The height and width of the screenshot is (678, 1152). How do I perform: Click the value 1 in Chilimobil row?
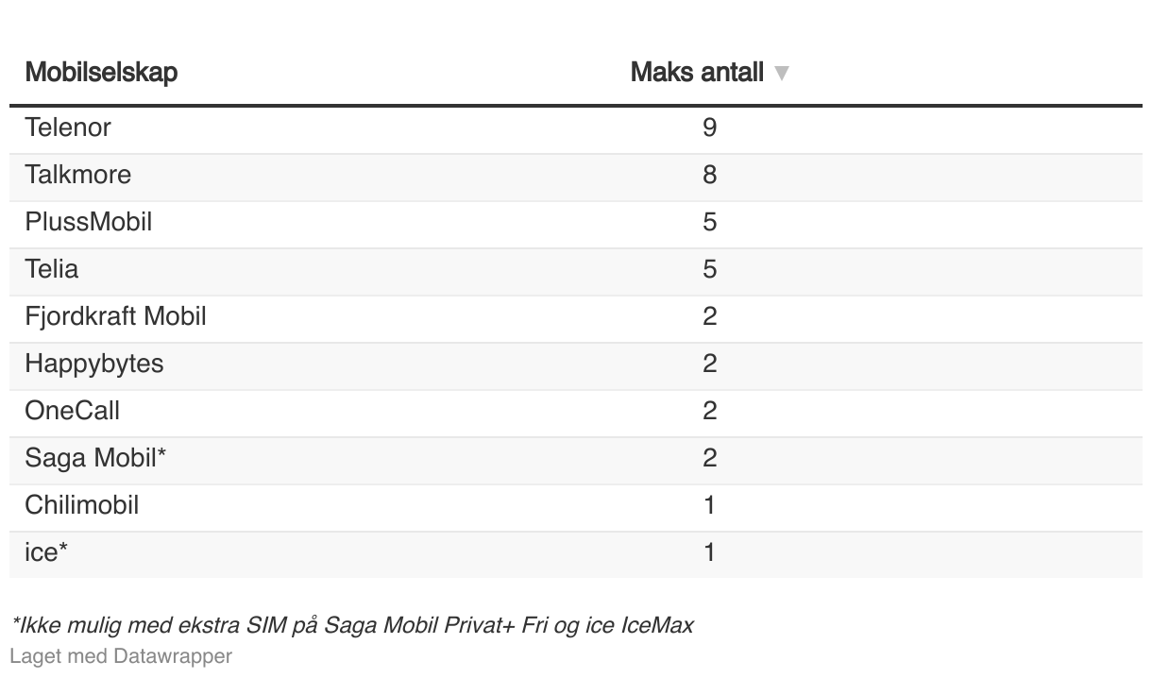coord(710,505)
